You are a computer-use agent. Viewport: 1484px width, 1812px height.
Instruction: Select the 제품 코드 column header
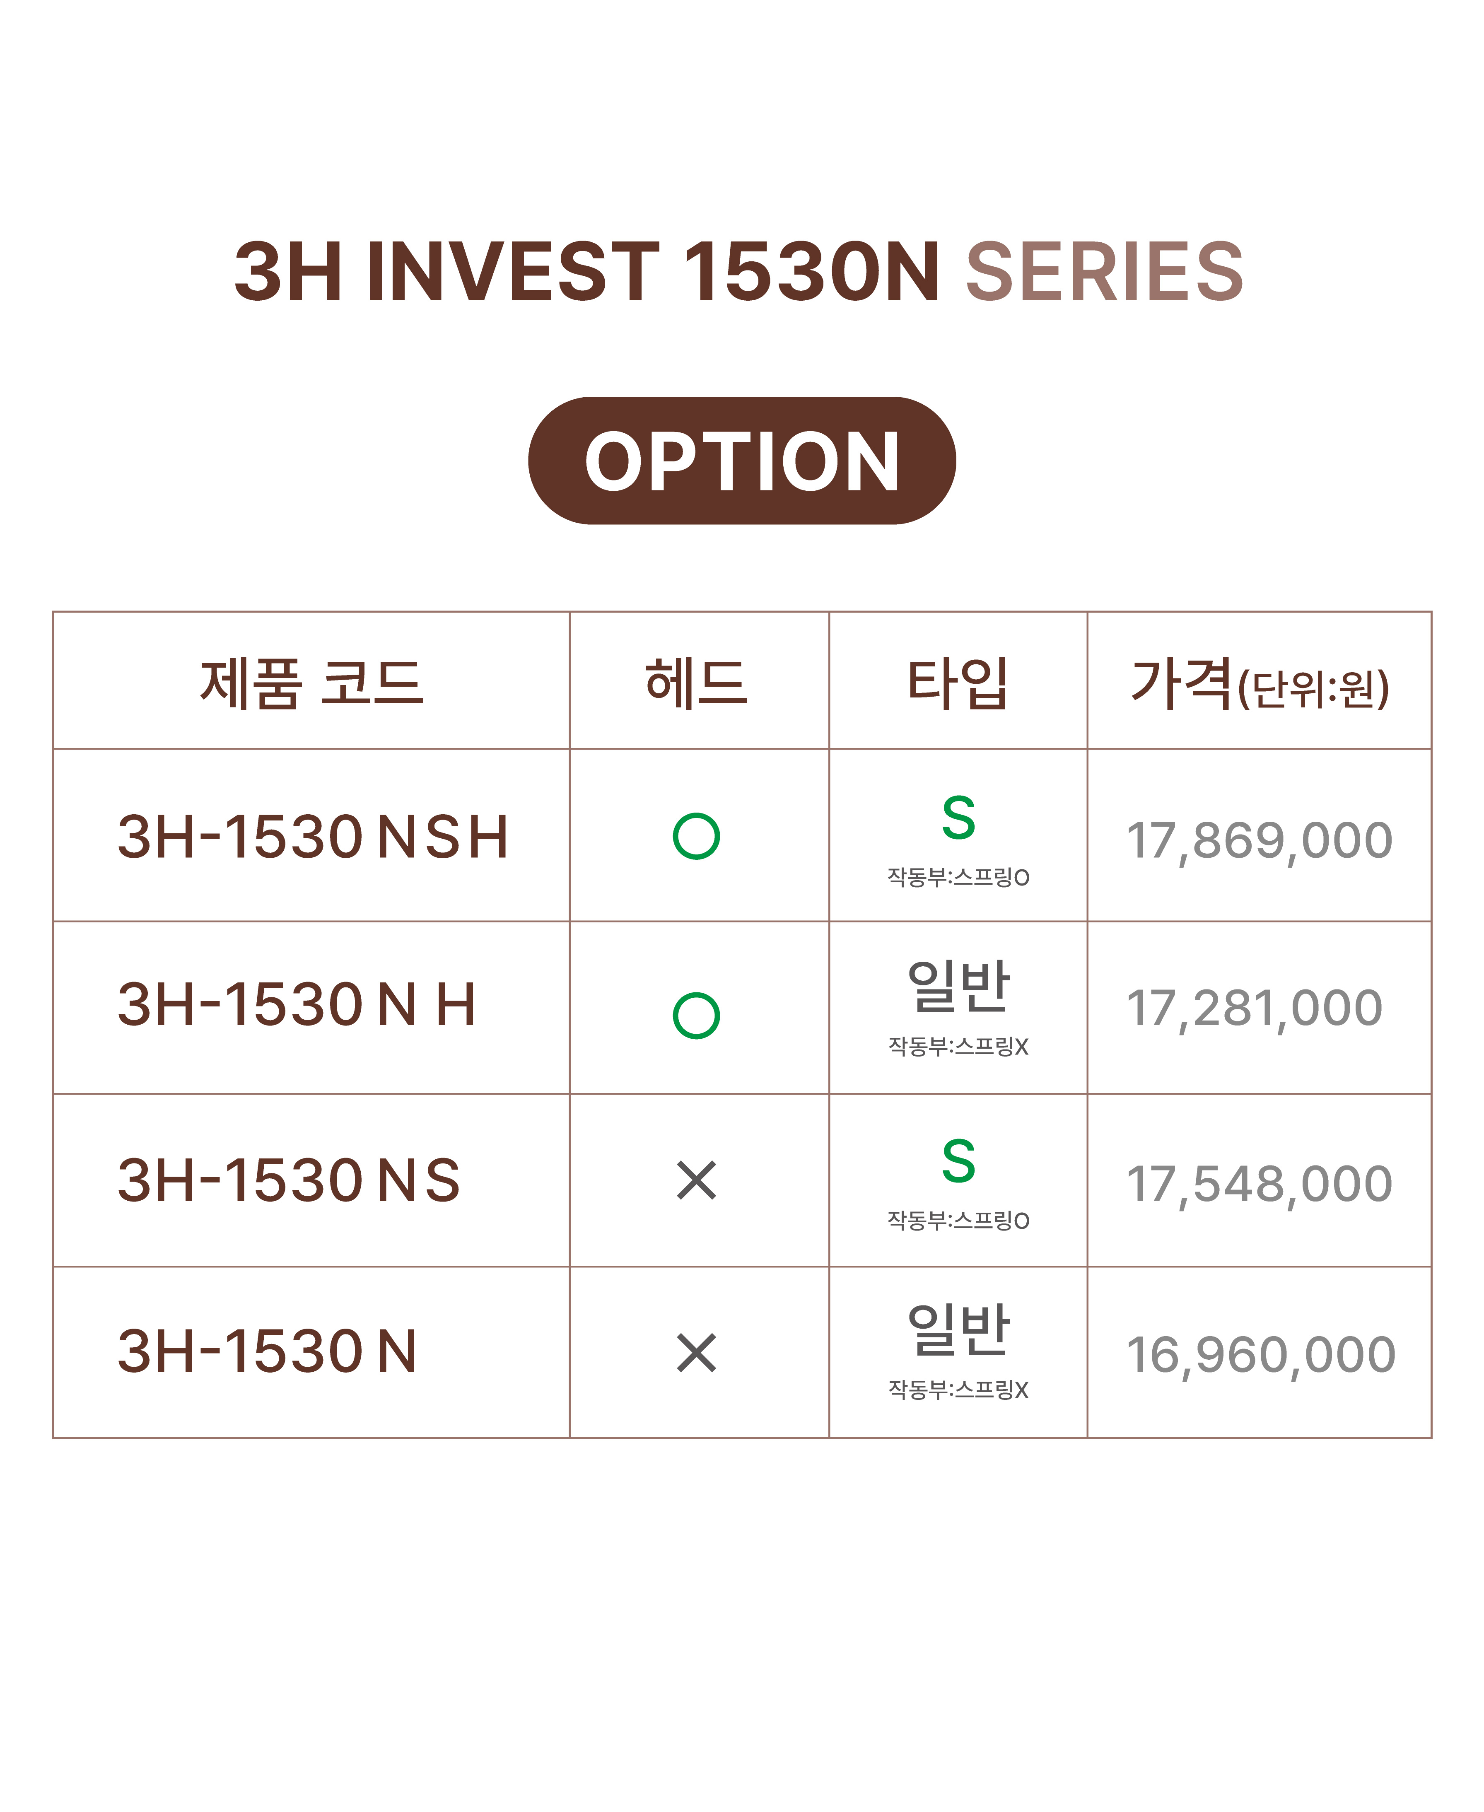pos(311,684)
